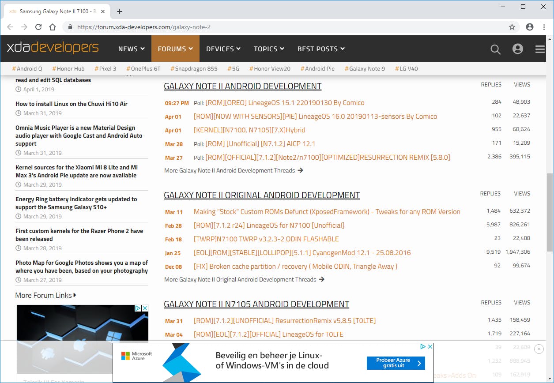Open Galaxy Note II N7105 Android Development heading
The image size is (554, 383).
pos(256,304)
